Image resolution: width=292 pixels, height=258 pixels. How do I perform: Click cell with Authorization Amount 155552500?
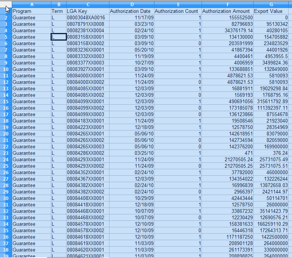228,18
